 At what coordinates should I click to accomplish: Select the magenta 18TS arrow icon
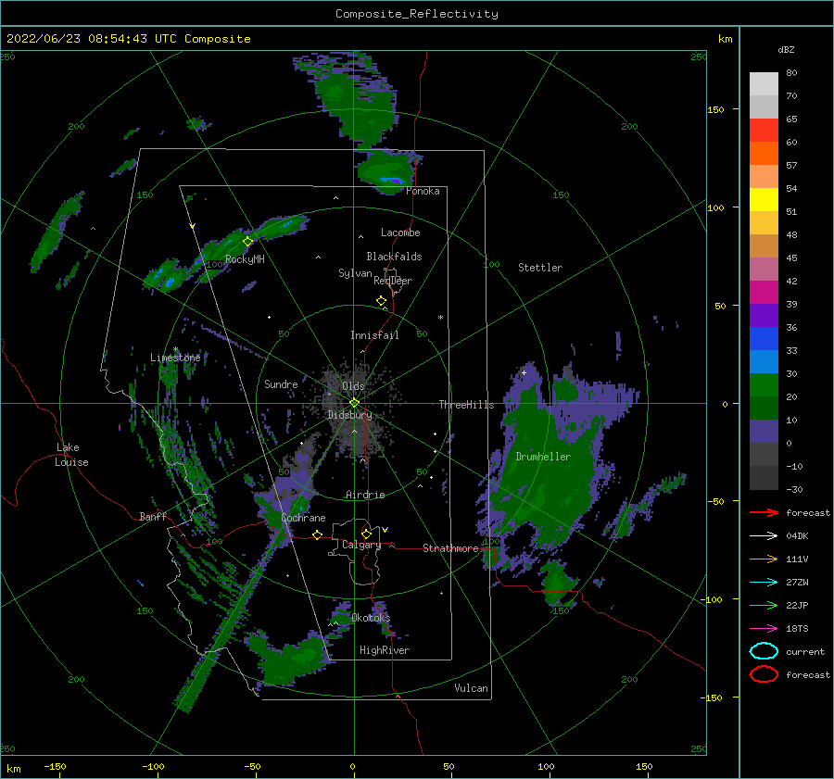click(x=764, y=629)
